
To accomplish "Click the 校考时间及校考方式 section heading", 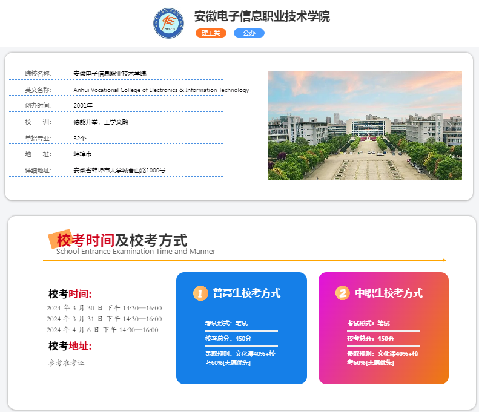I will click(x=122, y=240).
